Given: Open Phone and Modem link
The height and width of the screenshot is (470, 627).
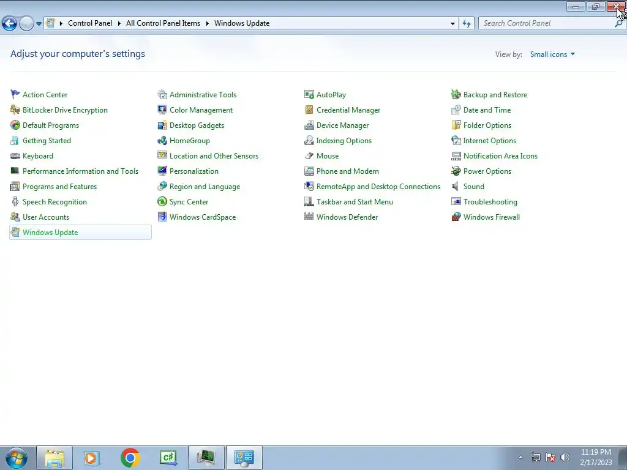Looking at the screenshot, I should [348, 171].
